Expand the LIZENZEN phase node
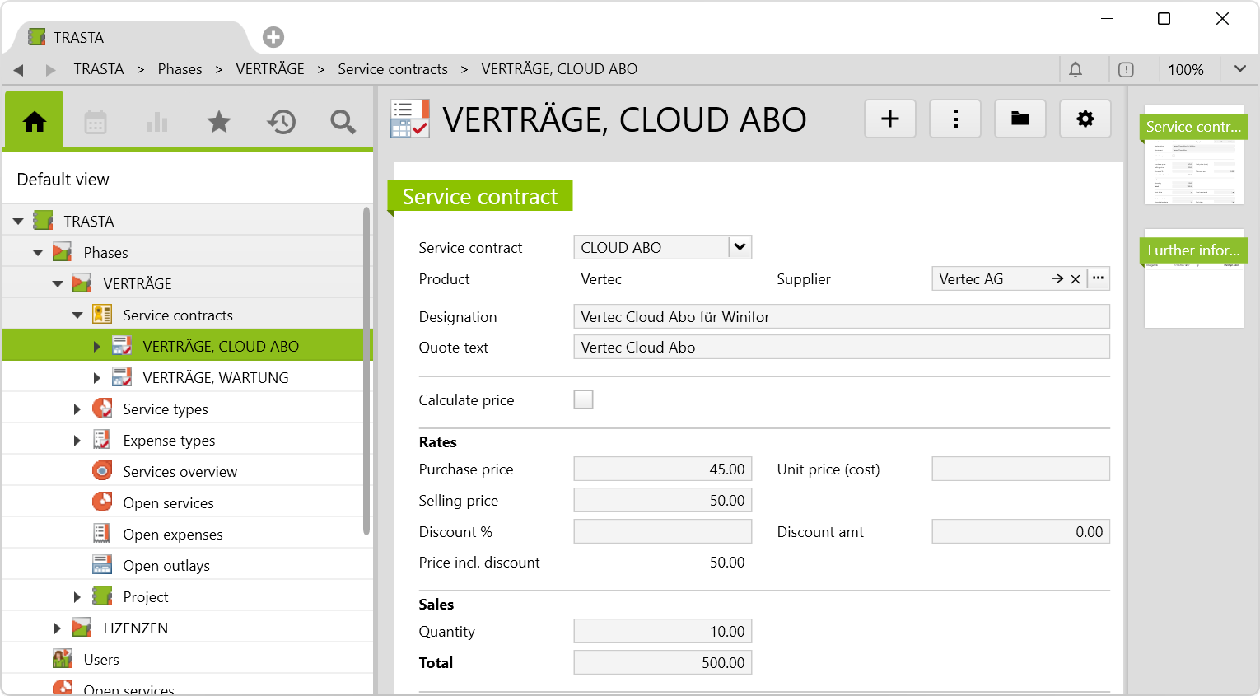Viewport: 1260px width, 696px height. tap(58, 628)
